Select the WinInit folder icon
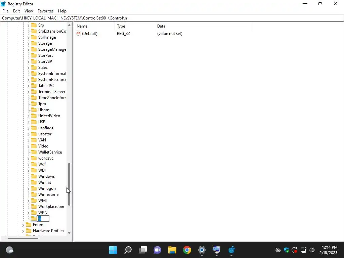This screenshot has width=344, height=258. point(34,182)
